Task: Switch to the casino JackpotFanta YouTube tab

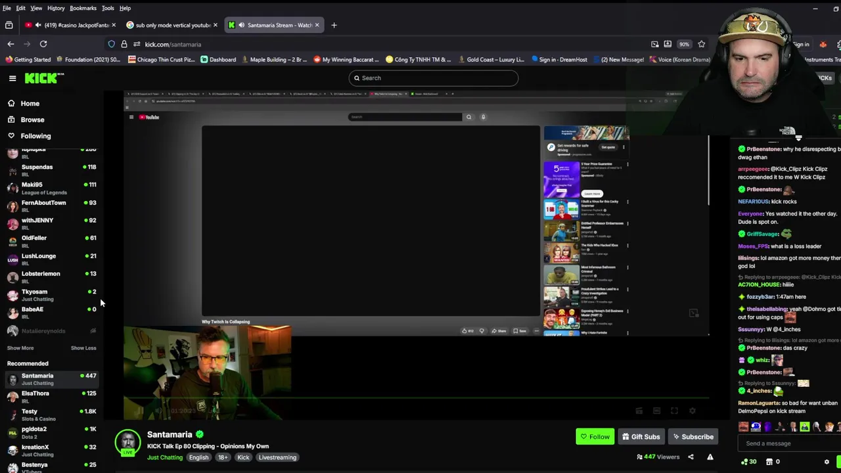Action: coord(70,25)
